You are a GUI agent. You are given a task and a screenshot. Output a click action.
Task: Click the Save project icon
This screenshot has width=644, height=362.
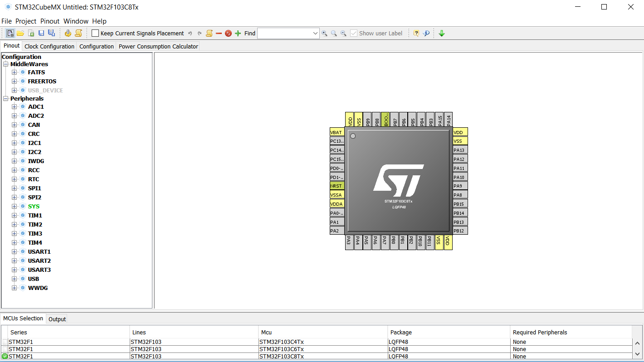41,33
